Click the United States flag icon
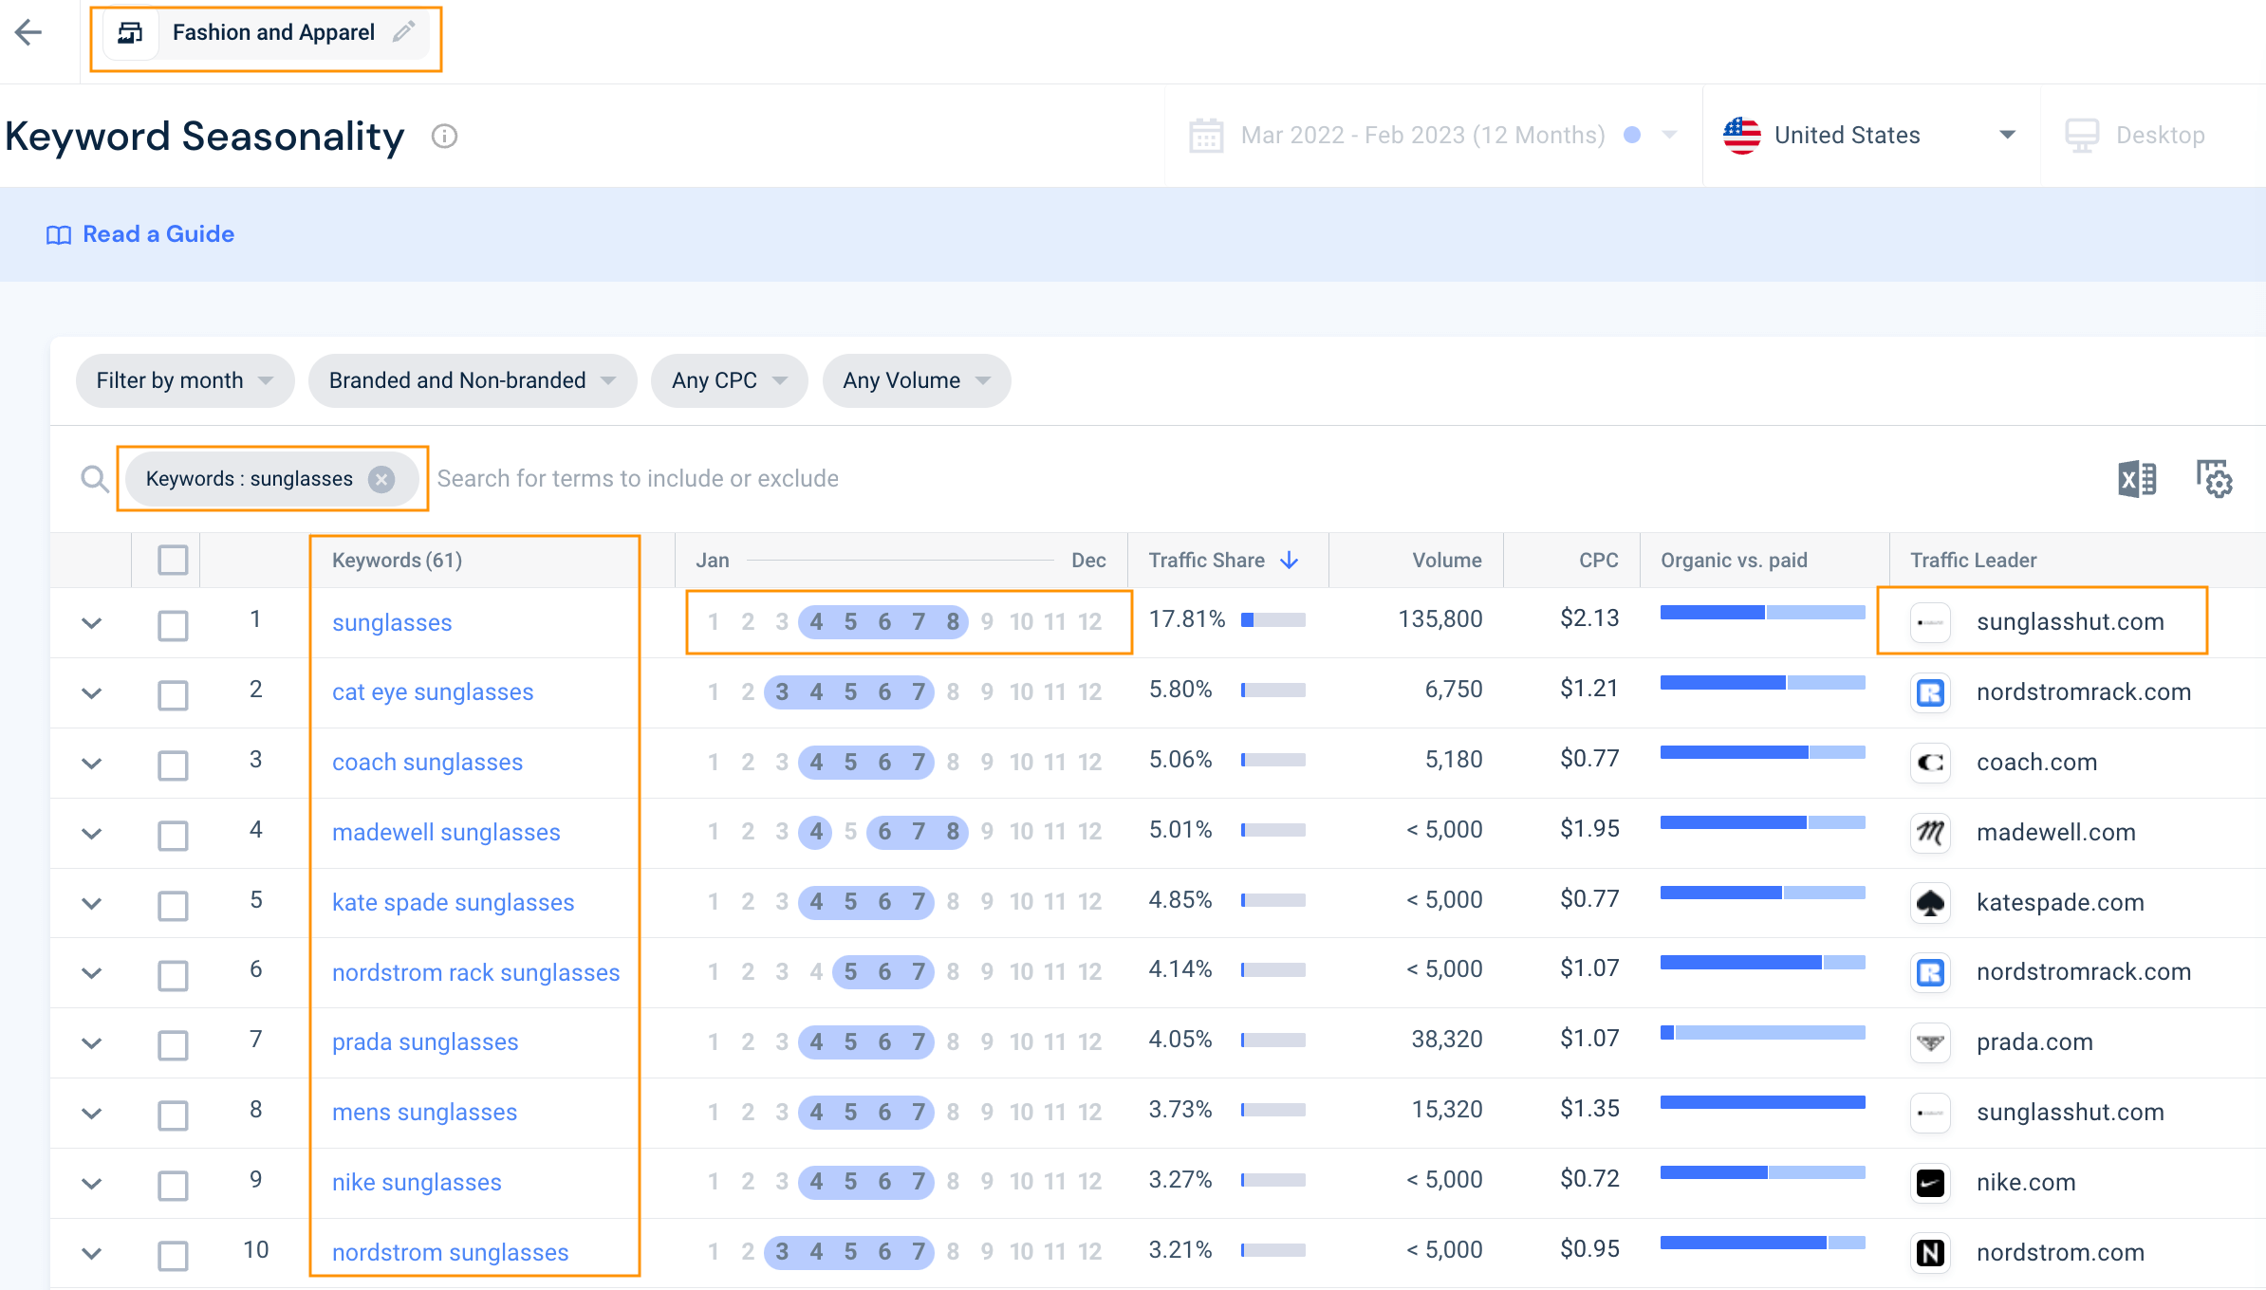This screenshot has width=2266, height=1290. click(1741, 136)
